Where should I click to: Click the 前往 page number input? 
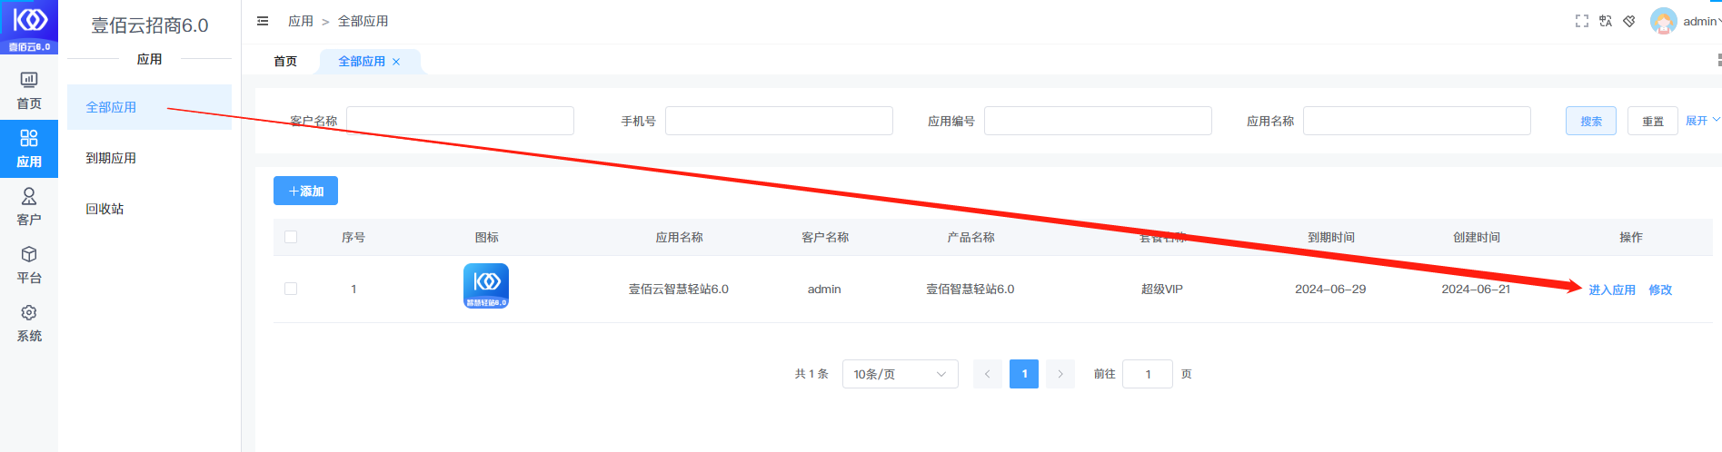tap(1148, 374)
